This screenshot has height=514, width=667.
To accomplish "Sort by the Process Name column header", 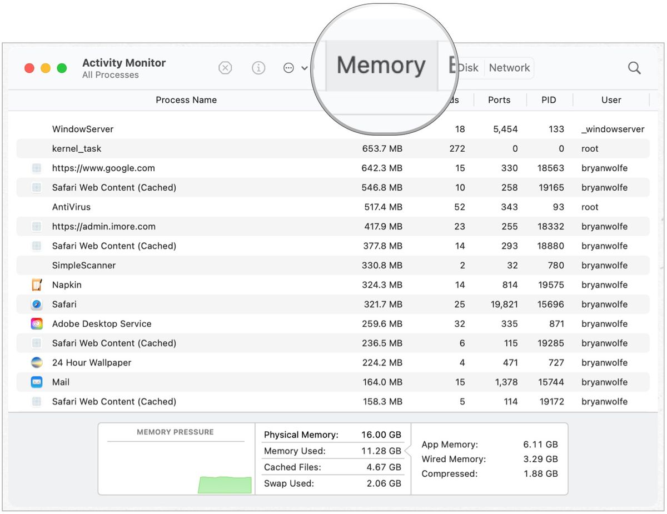I will pos(186,100).
